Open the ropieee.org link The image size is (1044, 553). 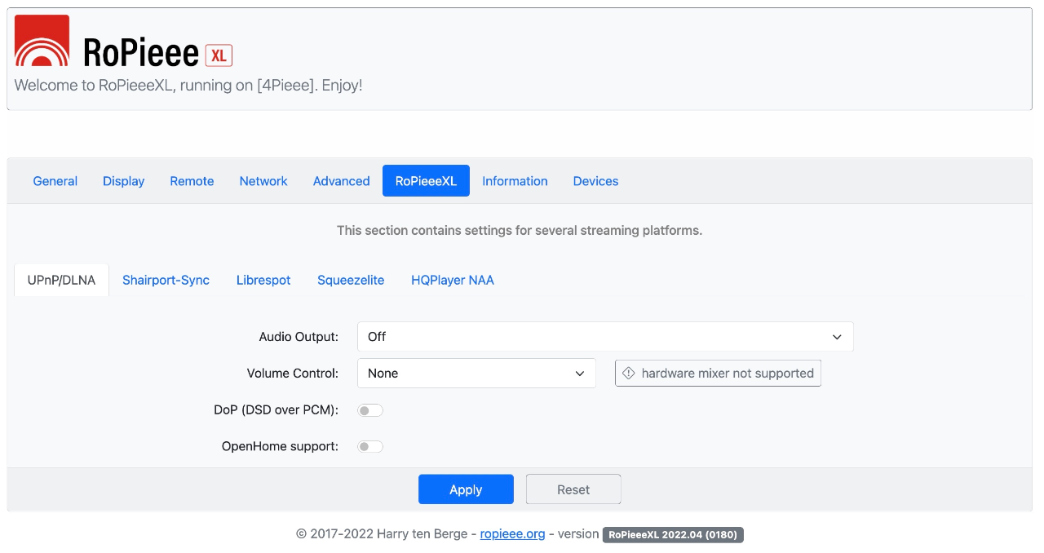click(x=512, y=534)
